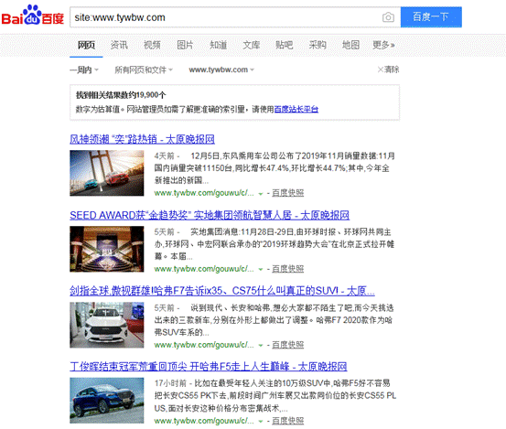Open result 风神领潮 "奕"路热销 - 太原晚报网
The height and width of the screenshot is (429, 506).
coord(143,139)
